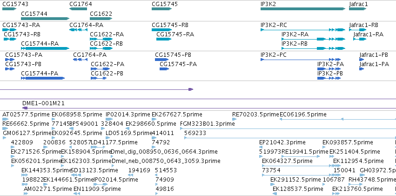Select transcript CG15743-RB

[x=10, y=39]
